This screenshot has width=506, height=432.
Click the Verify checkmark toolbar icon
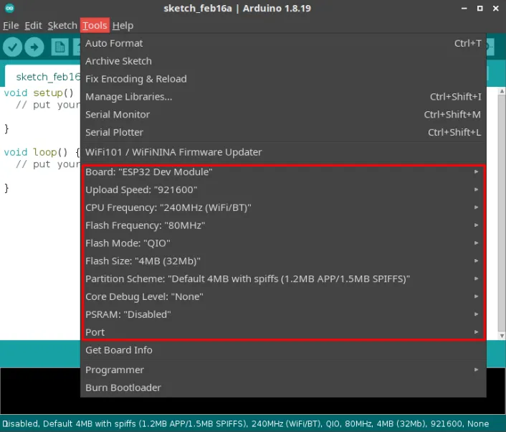(x=12, y=47)
